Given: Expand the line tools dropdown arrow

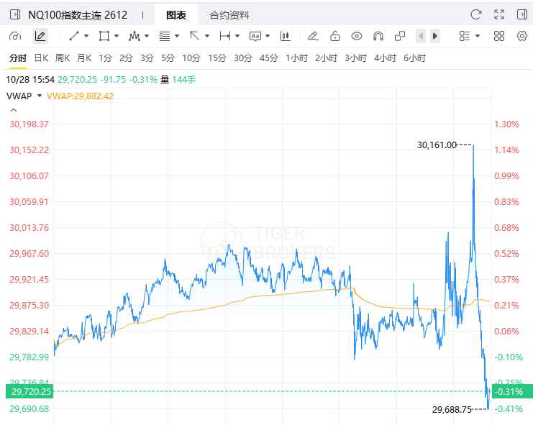Looking at the screenshot, I should pos(86,36).
